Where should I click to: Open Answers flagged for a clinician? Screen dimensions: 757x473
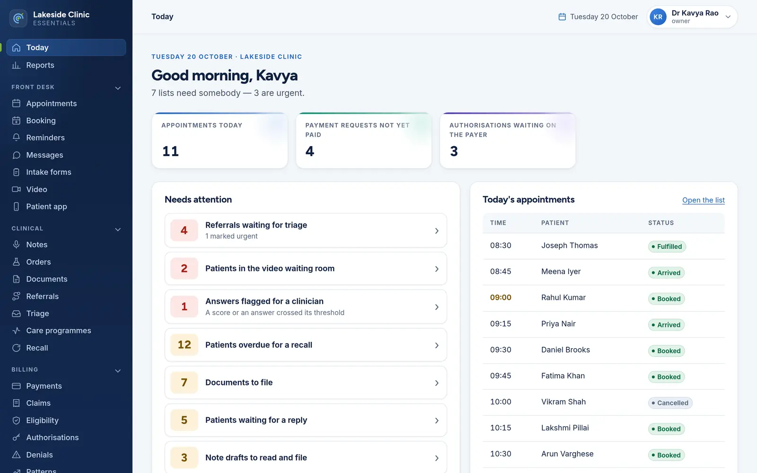[306, 307]
